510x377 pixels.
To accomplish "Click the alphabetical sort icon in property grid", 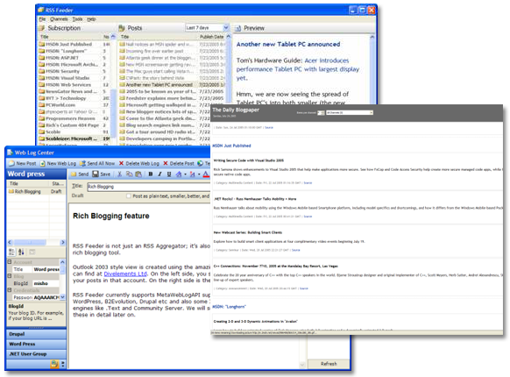I will pyautogui.click(x=21, y=252).
